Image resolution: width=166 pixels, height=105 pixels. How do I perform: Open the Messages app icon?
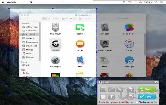pos(129,60)
